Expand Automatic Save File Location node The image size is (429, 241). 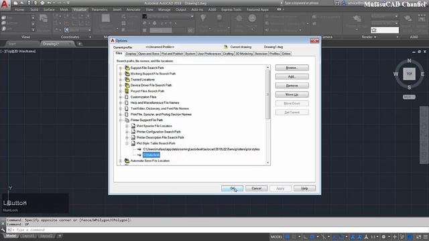(121, 161)
